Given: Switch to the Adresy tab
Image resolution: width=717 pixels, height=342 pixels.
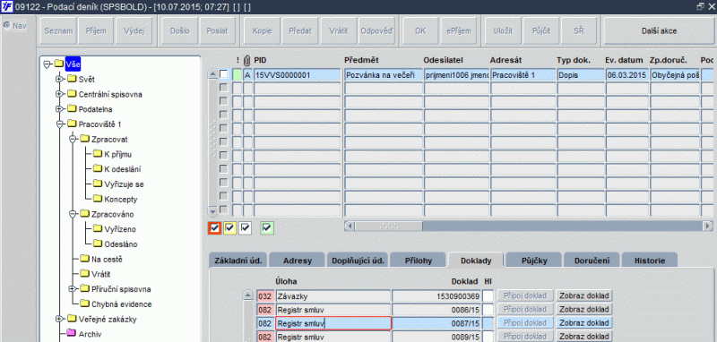Looking at the screenshot, I should point(298,261).
